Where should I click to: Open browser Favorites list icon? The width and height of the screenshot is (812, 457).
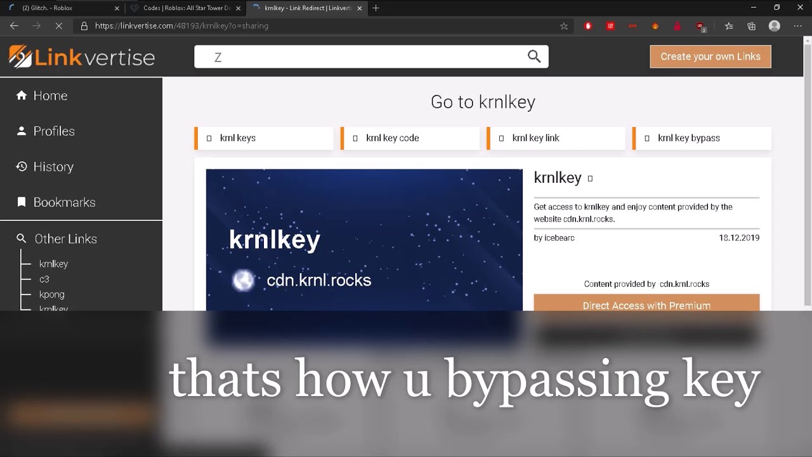point(729,26)
